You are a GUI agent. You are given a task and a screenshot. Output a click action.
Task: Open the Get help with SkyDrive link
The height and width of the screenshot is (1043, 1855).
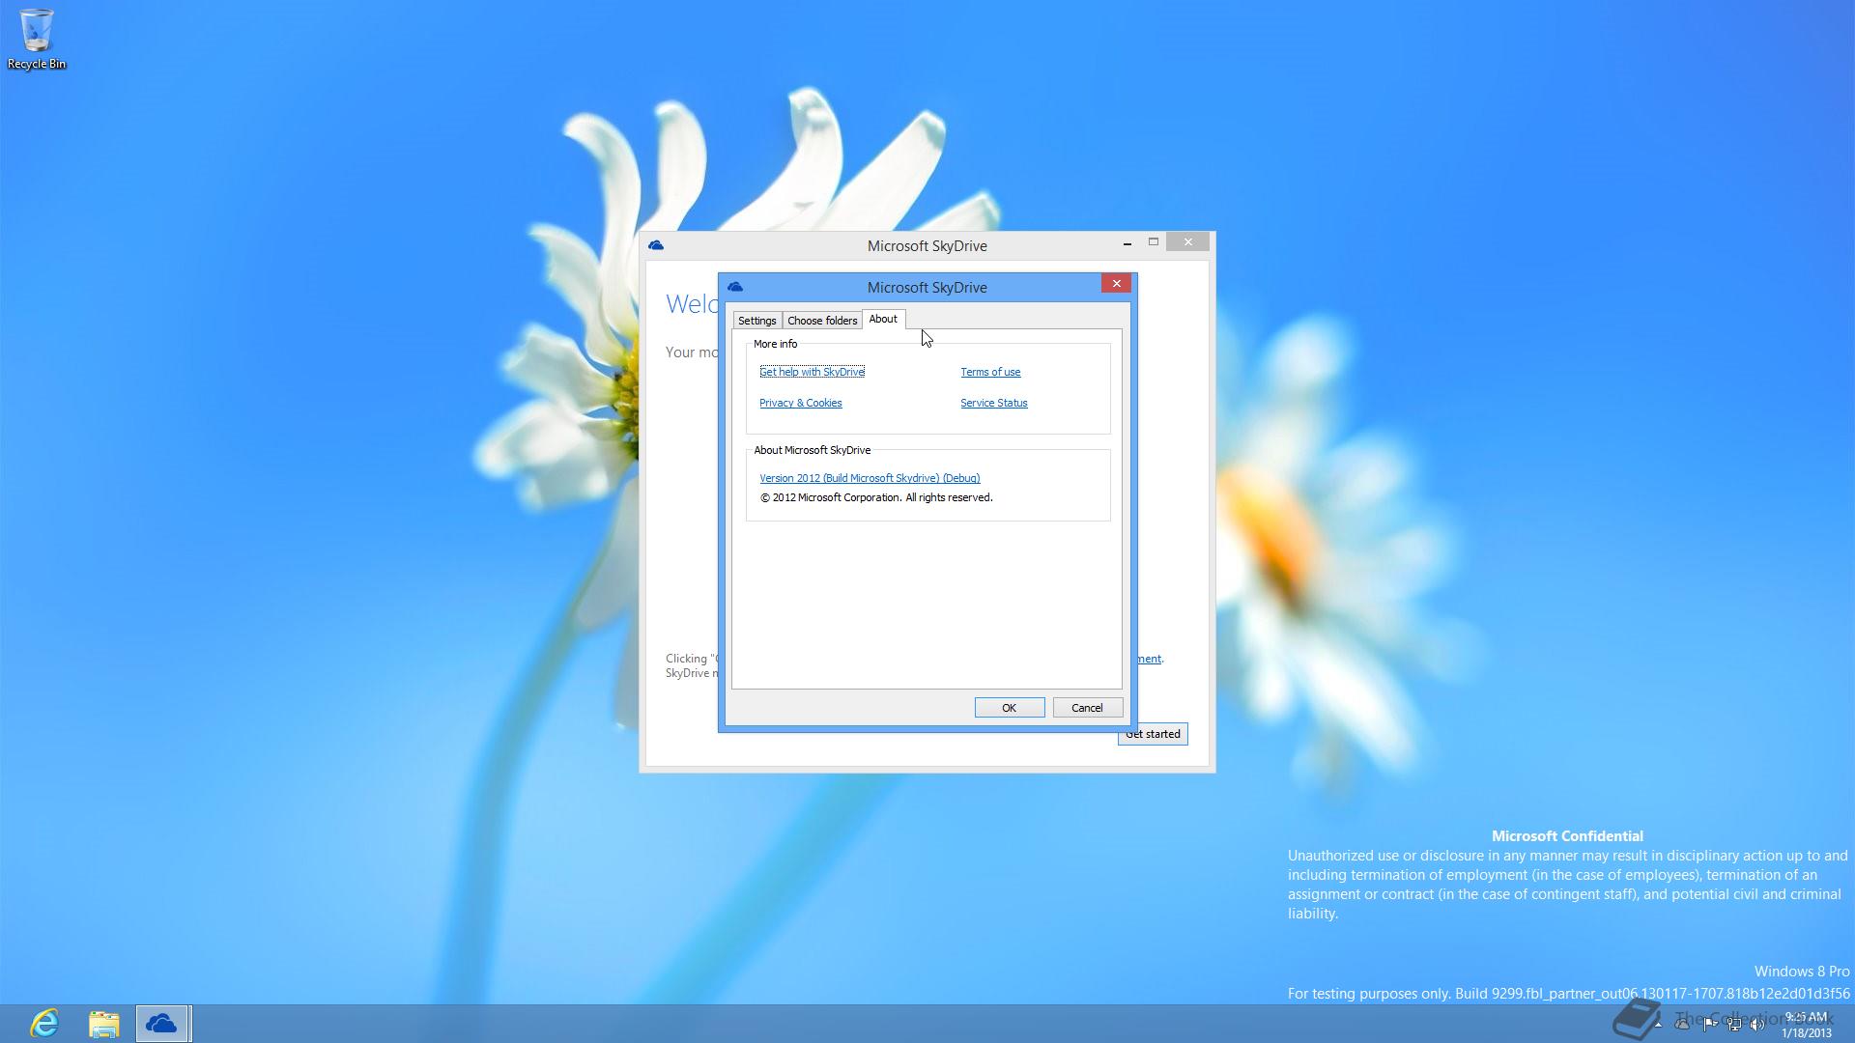pos(812,372)
